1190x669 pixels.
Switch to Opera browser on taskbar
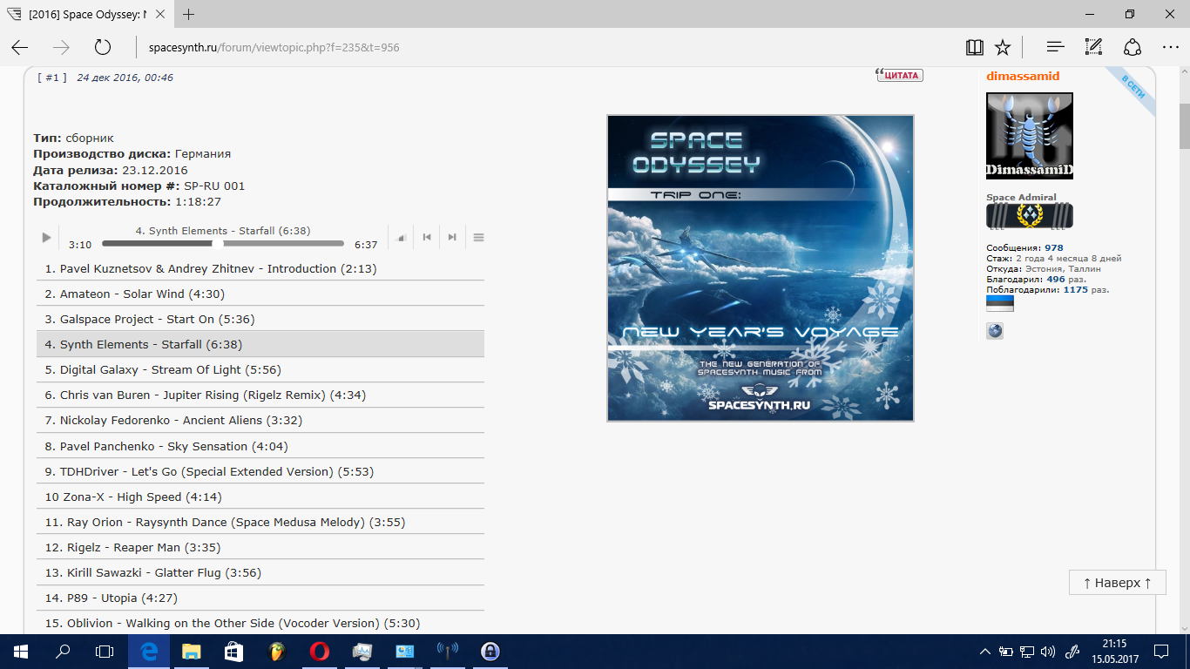point(318,652)
